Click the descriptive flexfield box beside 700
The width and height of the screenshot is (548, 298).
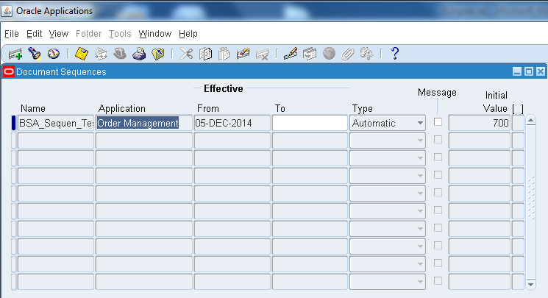pos(518,123)
